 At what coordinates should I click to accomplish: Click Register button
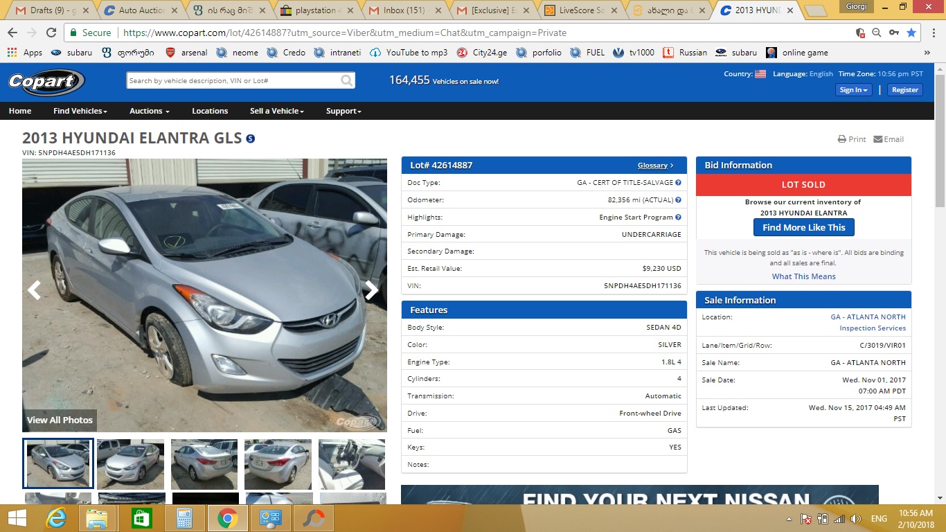(904, 89)
